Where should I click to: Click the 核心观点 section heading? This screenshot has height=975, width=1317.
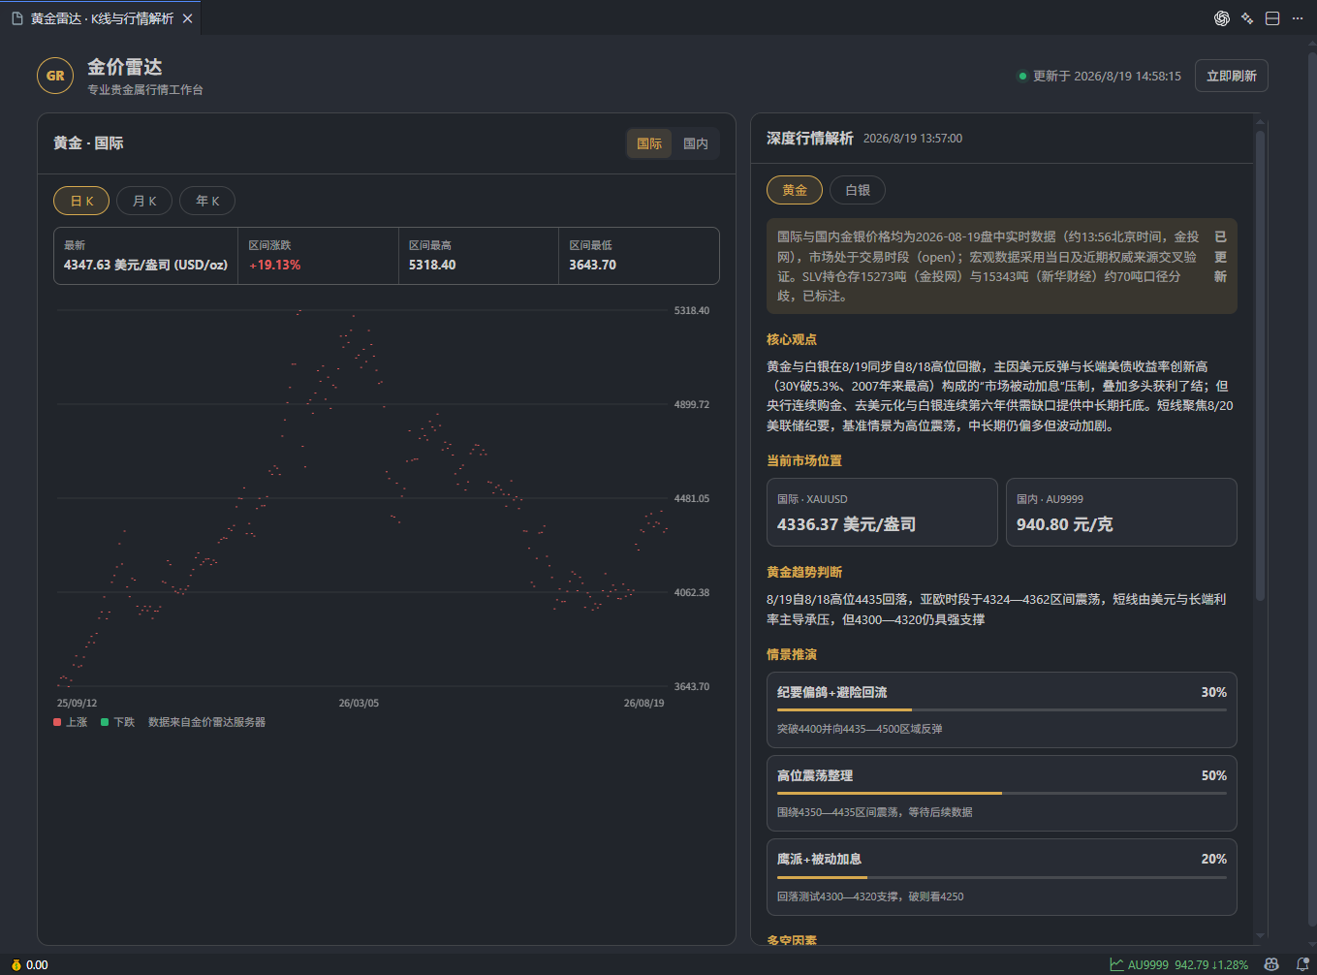(x=792, y=339)
